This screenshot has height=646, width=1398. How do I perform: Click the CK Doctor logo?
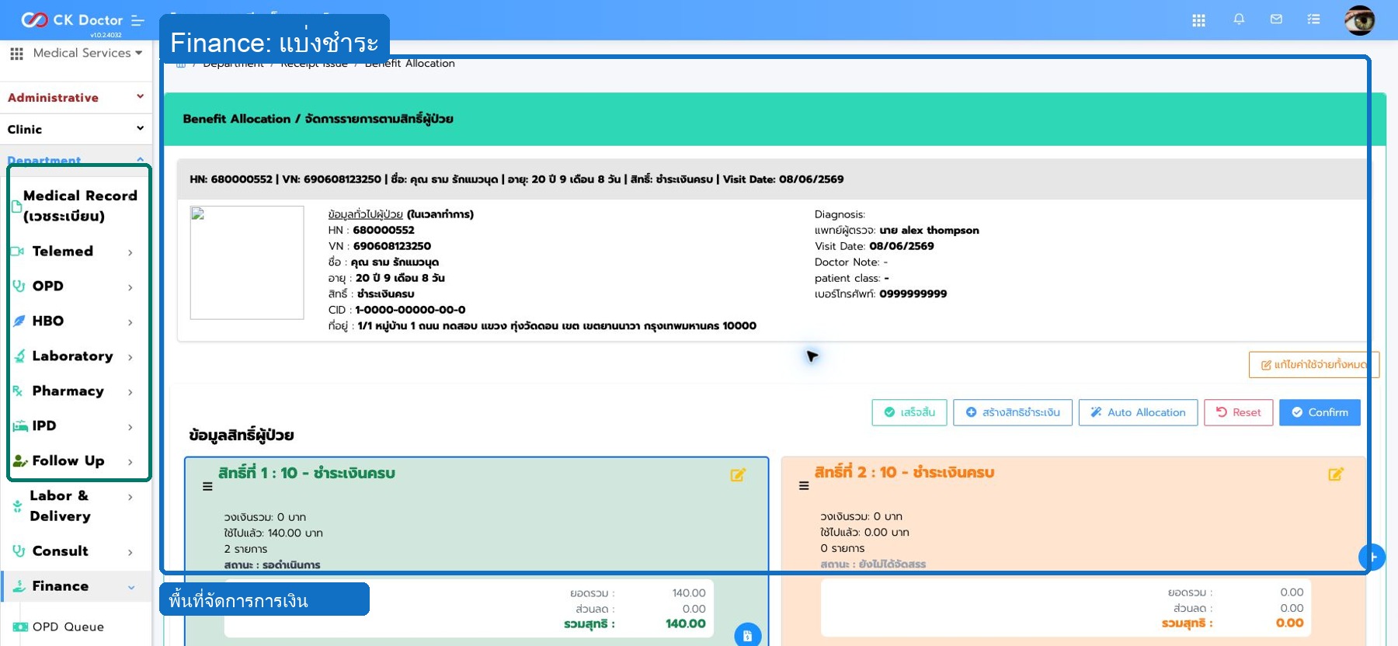71,19
